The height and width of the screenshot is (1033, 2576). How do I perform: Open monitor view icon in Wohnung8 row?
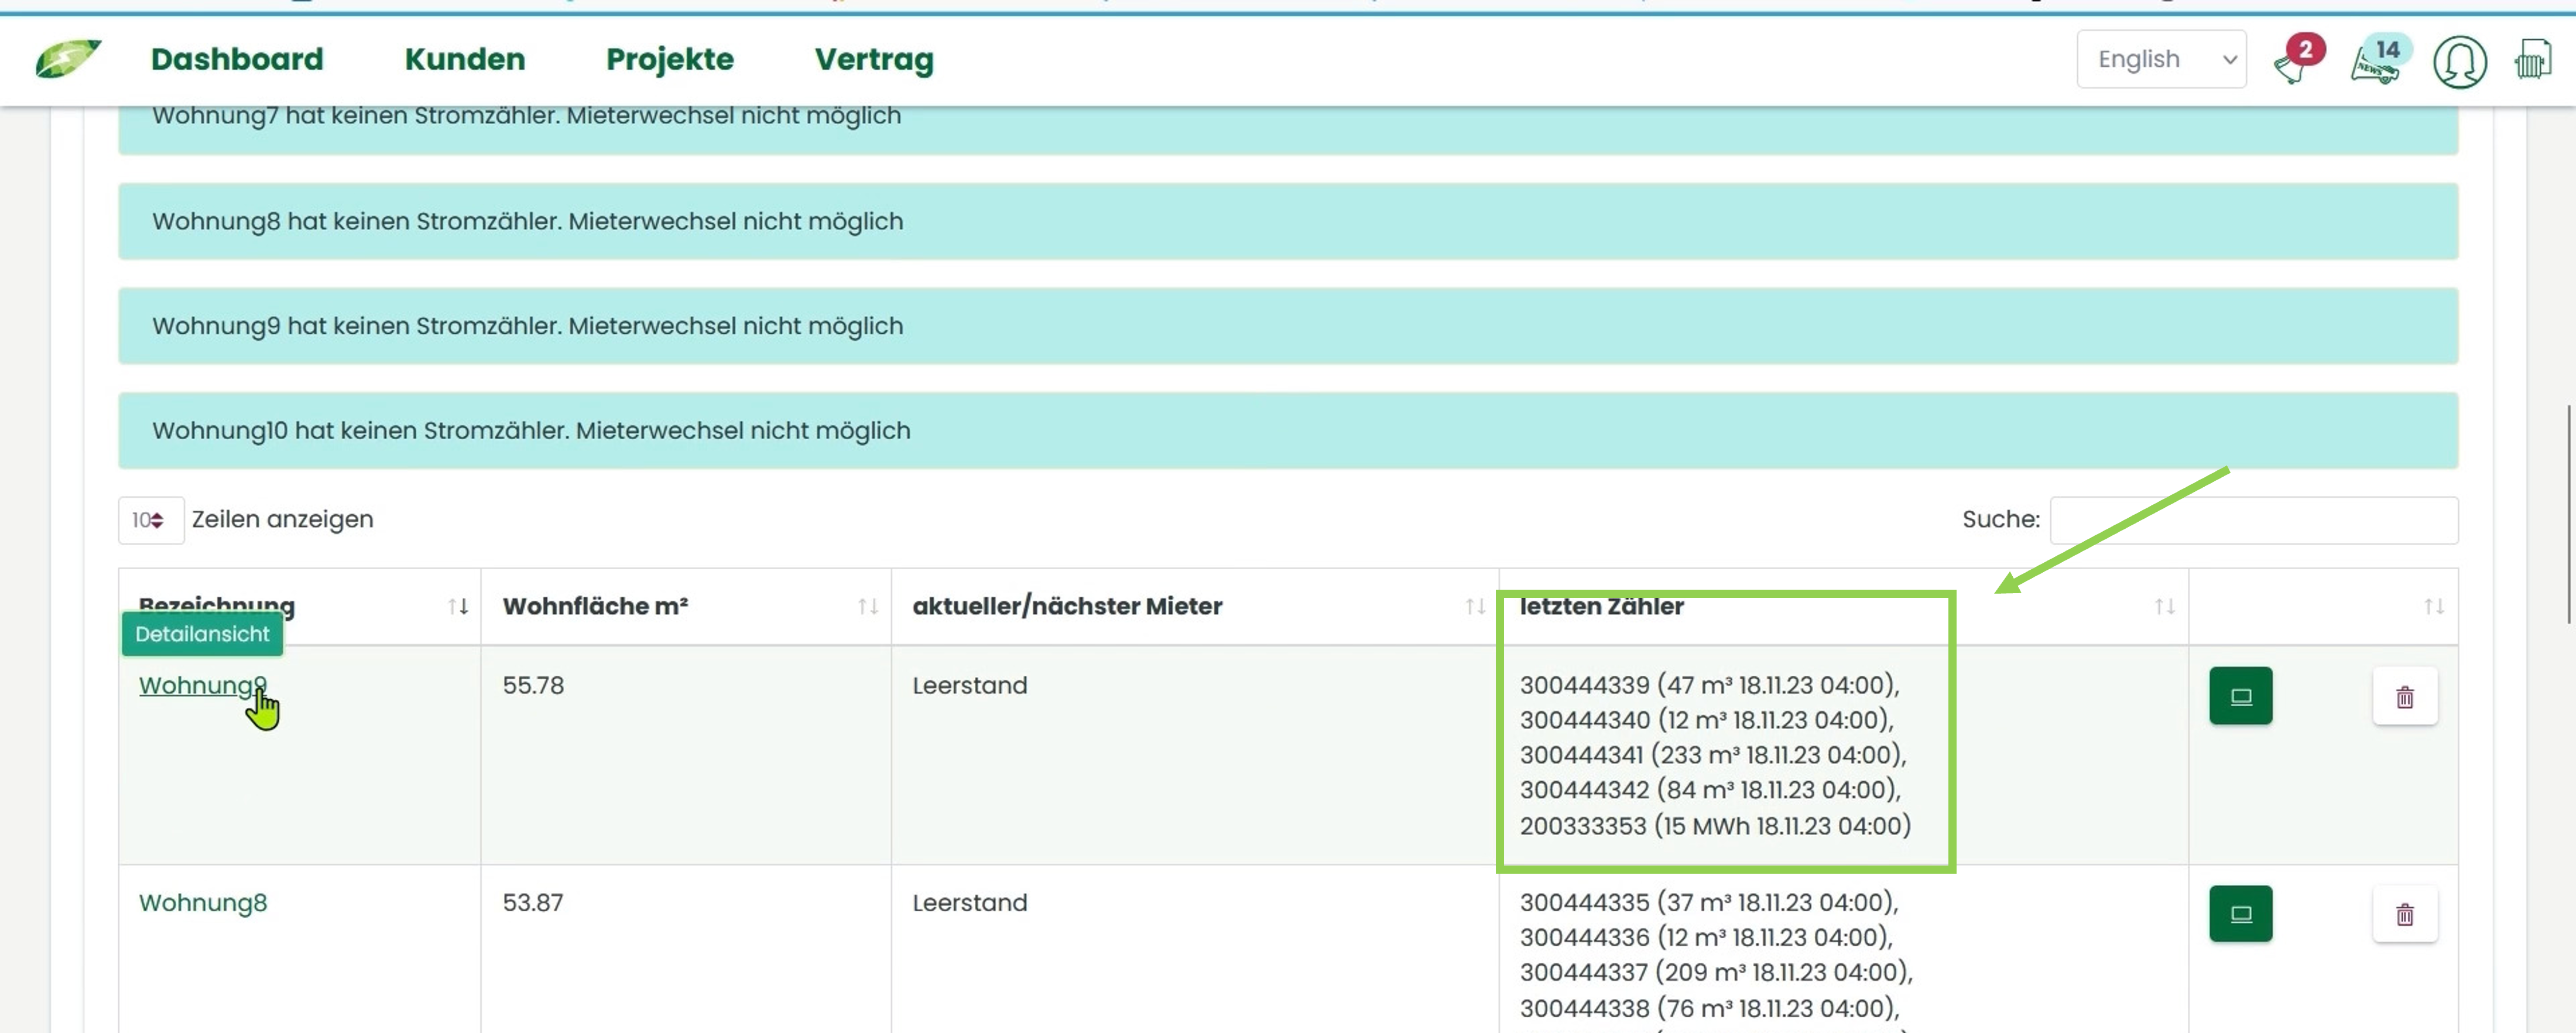pos(2241,913)
